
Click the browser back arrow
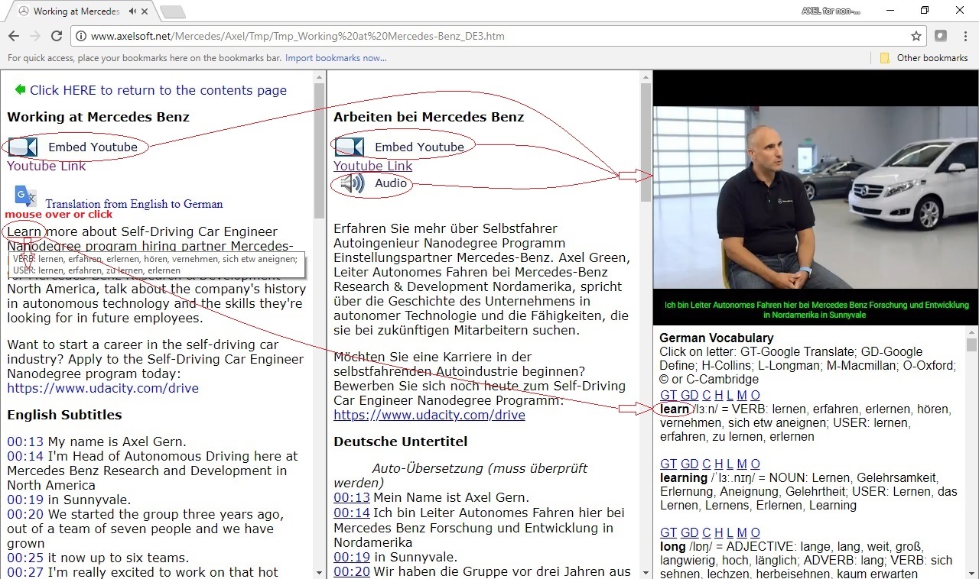[x=14, y=36]
